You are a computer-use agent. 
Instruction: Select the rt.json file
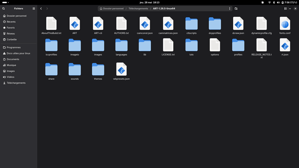(x=285, y=47)
